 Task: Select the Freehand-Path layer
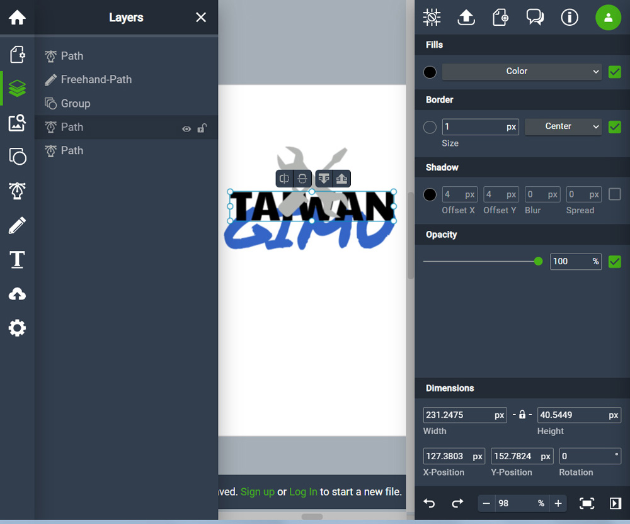tap(126, 79)
